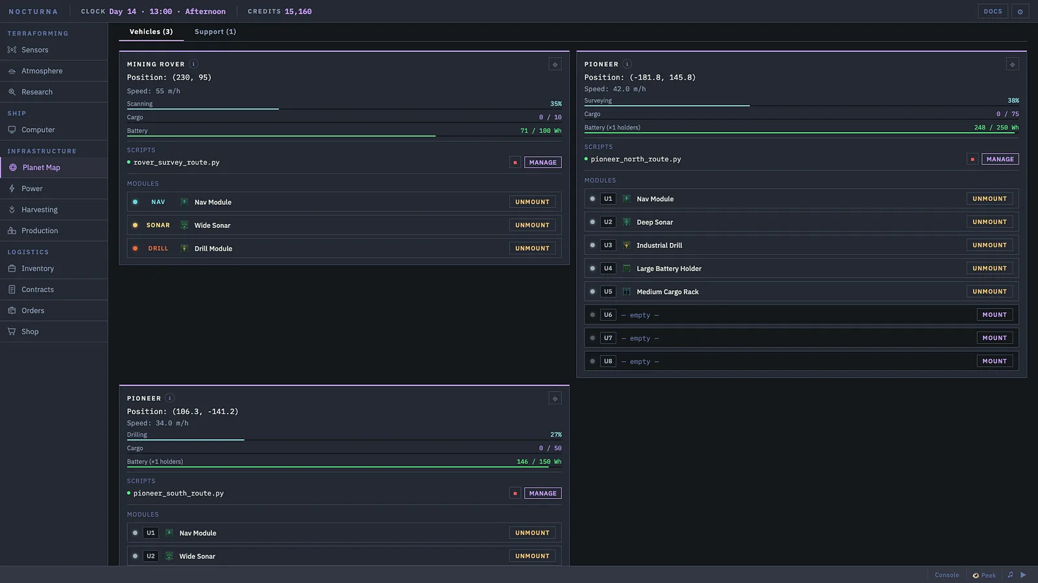Unmount Deep Sonar from slot U2

click(x=989, y=222)
